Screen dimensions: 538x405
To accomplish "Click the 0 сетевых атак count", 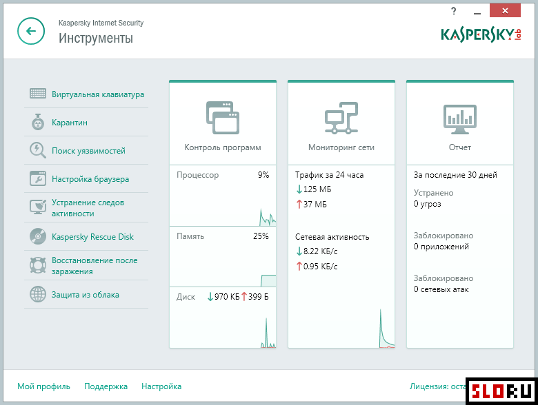I will [441, 289].
